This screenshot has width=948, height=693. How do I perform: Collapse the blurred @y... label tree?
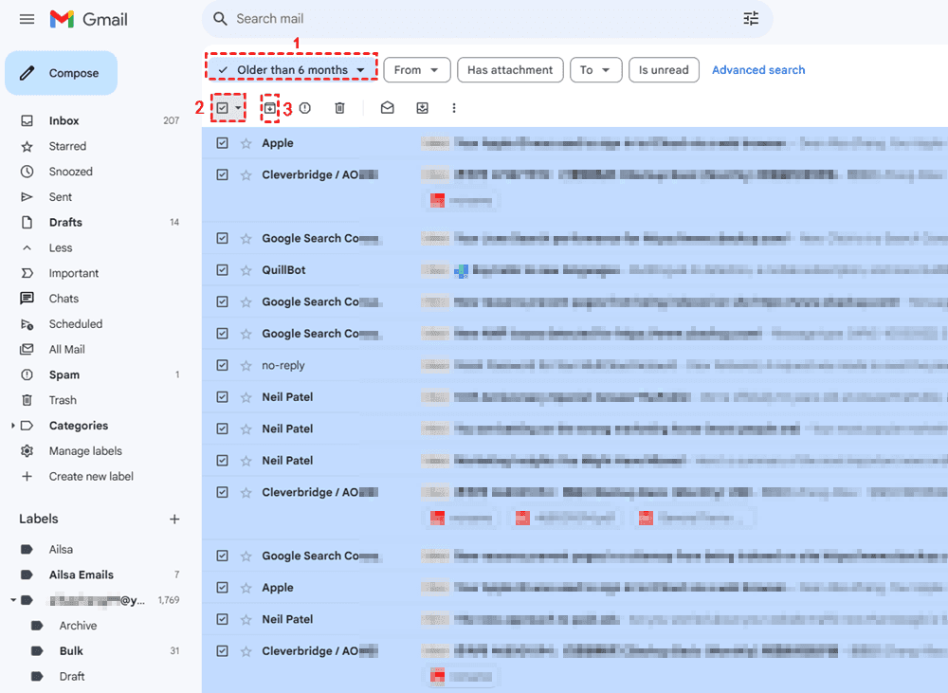(12, 600)
